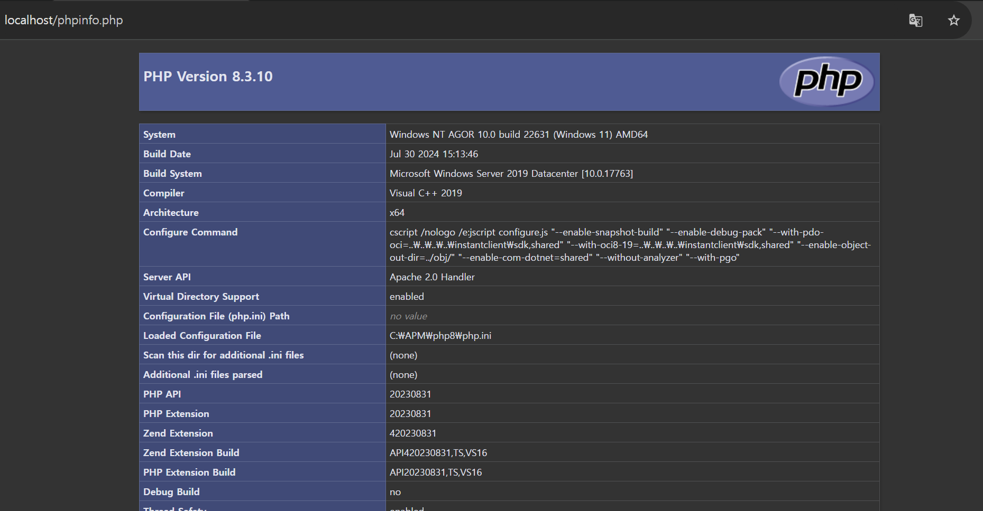The height and width of the screenshot is (511, 983).
Task: Click the localhost/phpinfo.php address bar URL
Action: click(64, 20)
